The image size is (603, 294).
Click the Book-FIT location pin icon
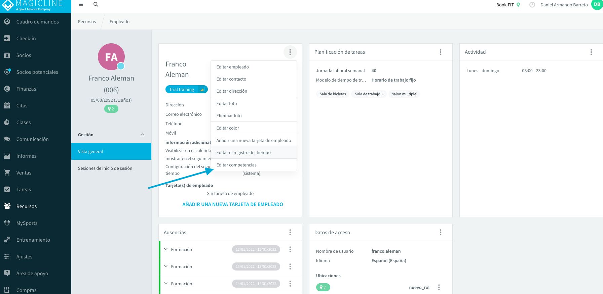[x=518, y=5]
